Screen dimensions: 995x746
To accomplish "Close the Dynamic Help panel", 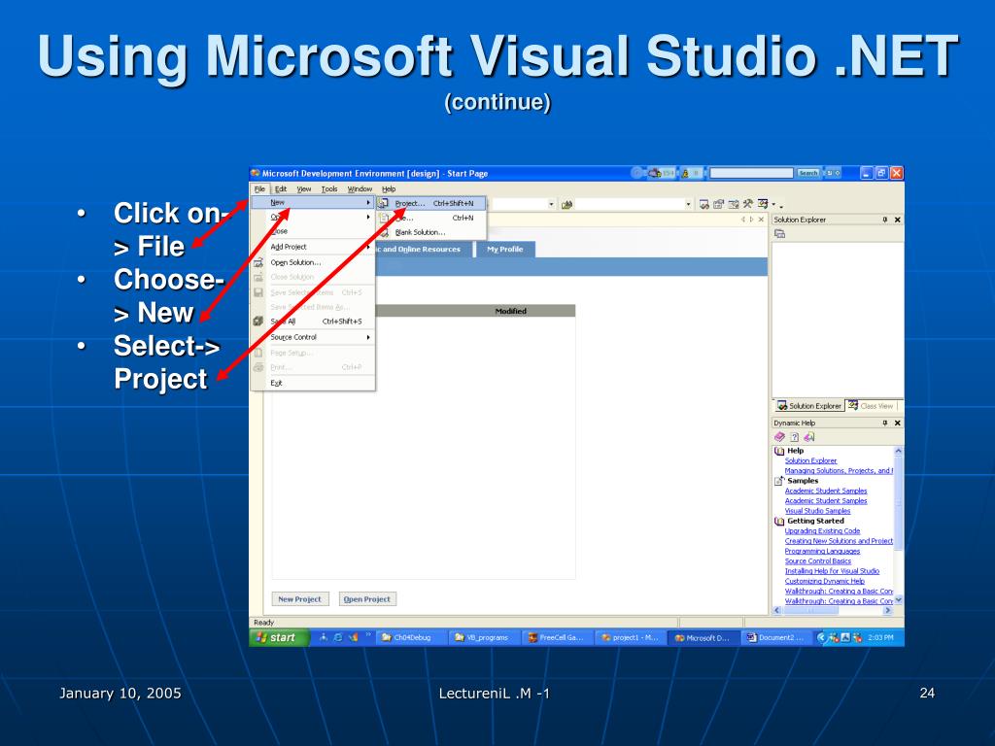I will (897, 424).
